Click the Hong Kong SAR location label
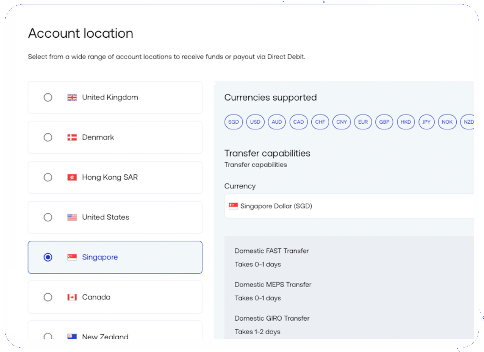This screenshot has width=484, height=352. (x=110, y=177)
